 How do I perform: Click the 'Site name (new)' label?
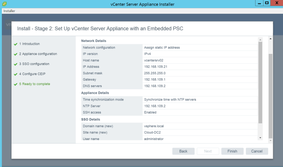pyautogui.click(x=95, y=133)
